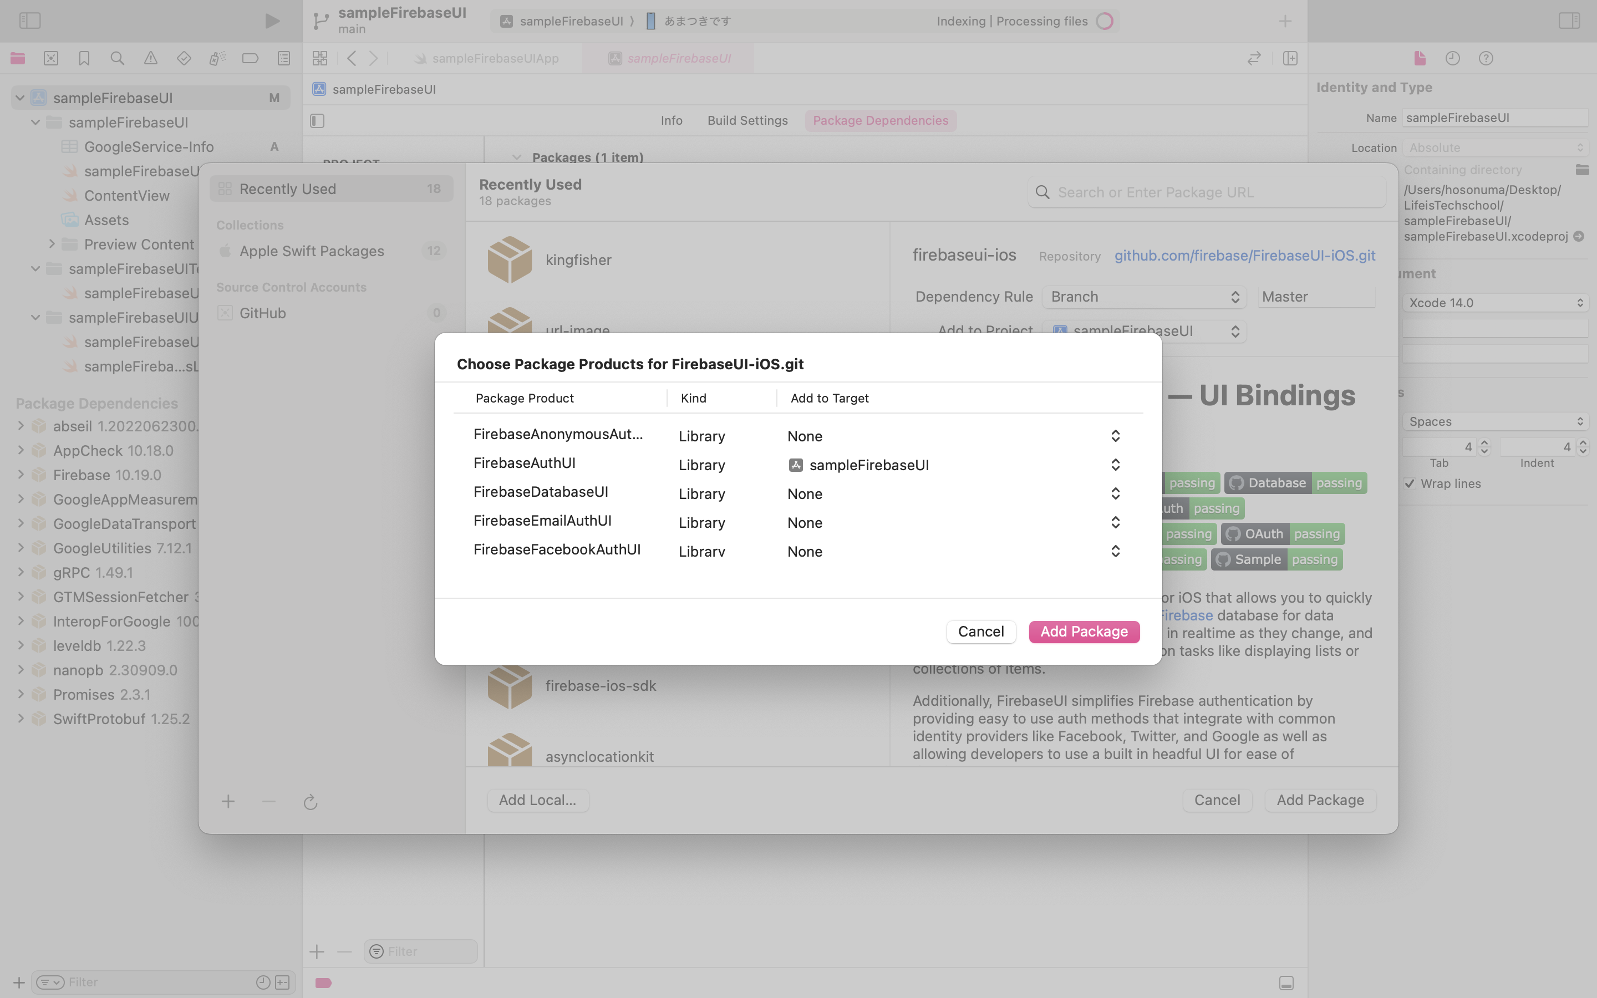
Task: Open the Find navigator magnifier icon
Action: coord(118,58)
